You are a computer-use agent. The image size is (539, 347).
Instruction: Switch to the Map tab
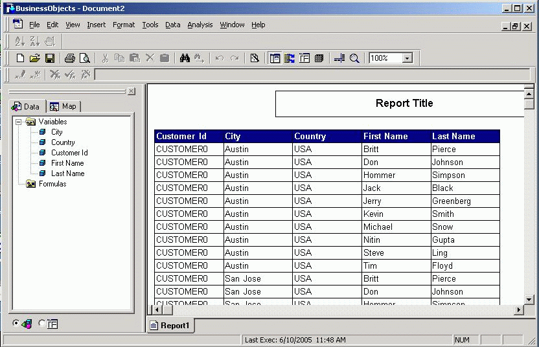click(x=63, y=107)
